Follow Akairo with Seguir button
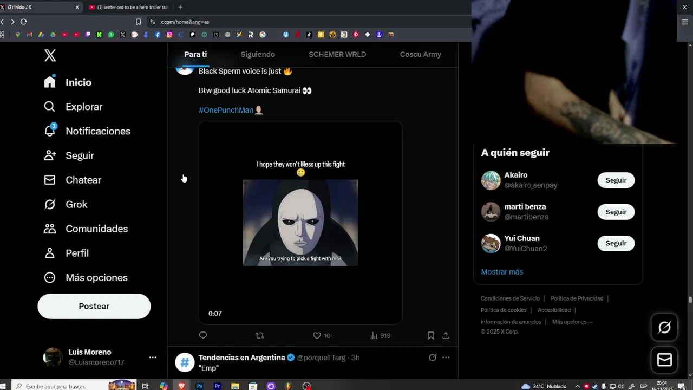 point(616,180)
